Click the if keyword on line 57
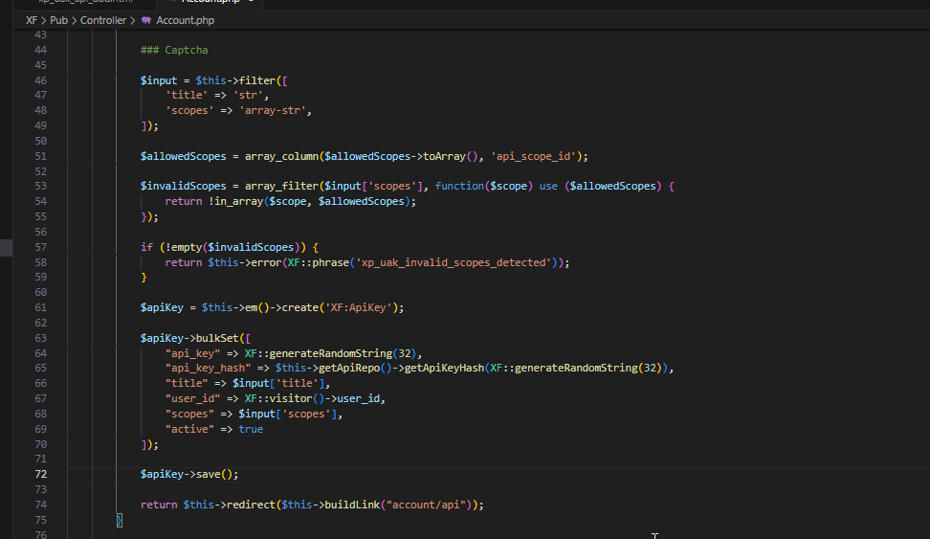 (x=146, y=248)
